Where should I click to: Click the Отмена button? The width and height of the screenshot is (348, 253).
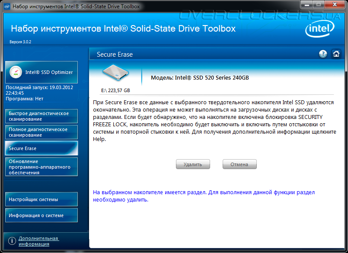[239, 164]
